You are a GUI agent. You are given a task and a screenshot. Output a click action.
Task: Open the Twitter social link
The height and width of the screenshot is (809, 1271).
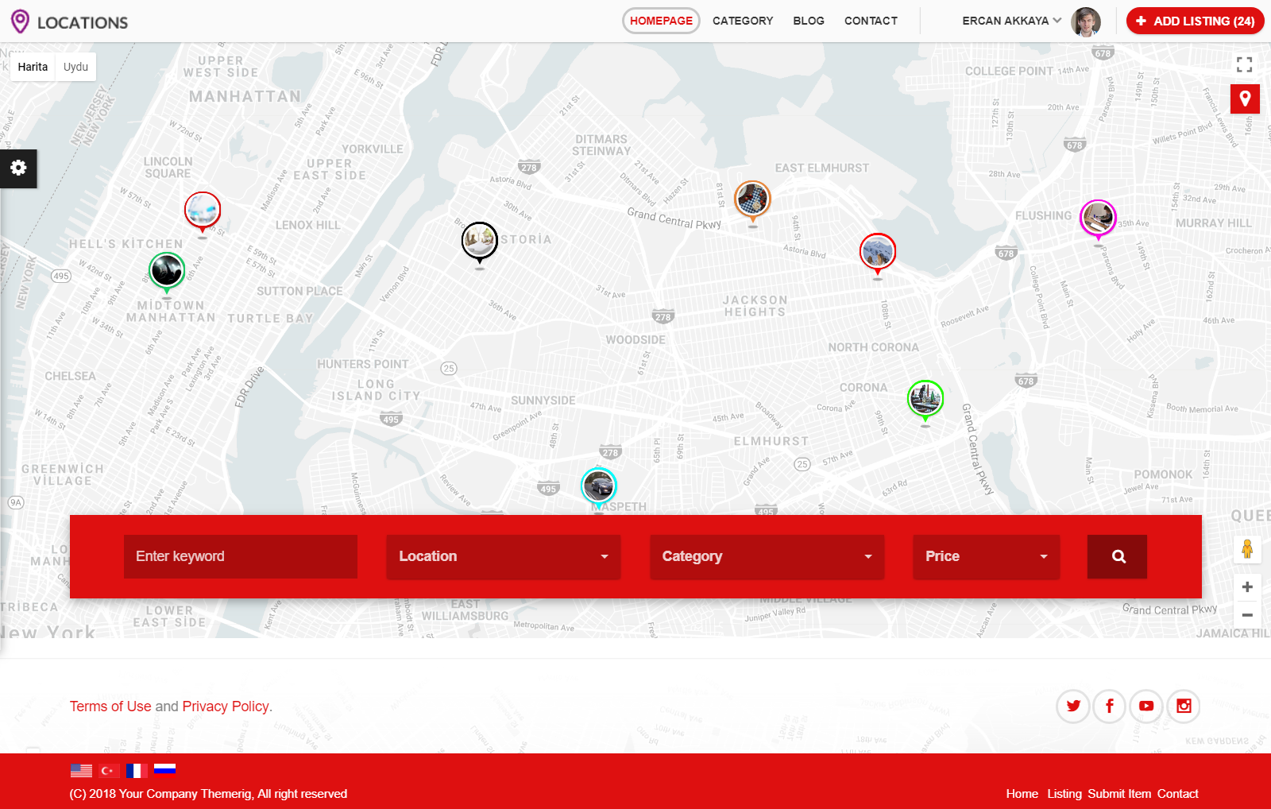1073,706
